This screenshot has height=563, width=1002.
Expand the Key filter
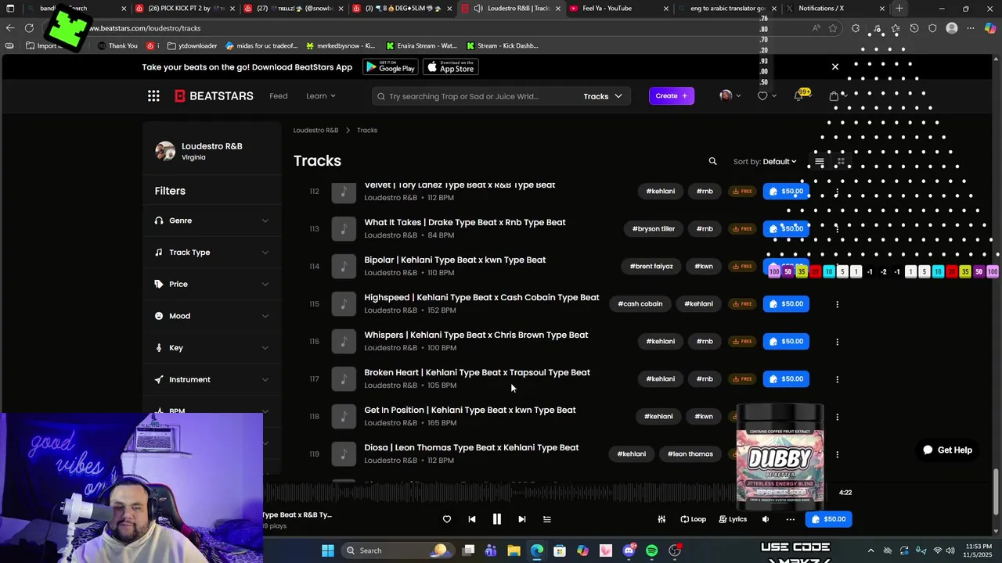211,348
